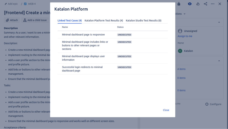This screenshot has height=129, width=228.
Task: Collapse the second side panel chevron
Action: (x=219, y=61)
